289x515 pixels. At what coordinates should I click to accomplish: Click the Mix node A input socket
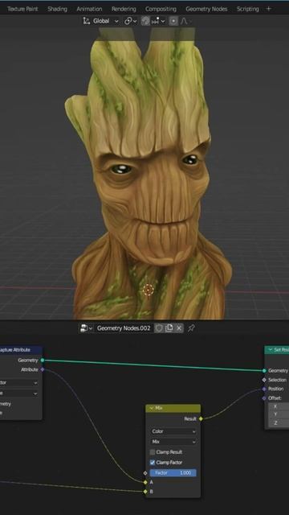[145, 482]
